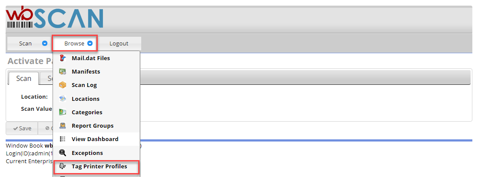The image size is (478, 177).
Task: Expand the Scan menu dropdown arrow
Action: point(45,43)
